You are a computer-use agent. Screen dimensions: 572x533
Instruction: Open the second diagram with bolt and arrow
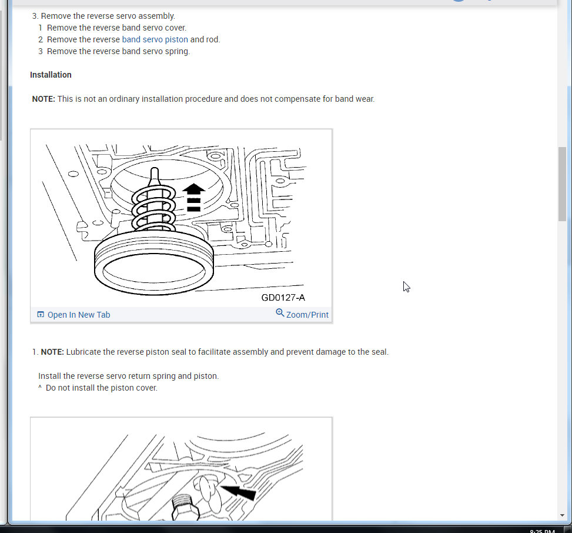point(181,469)
